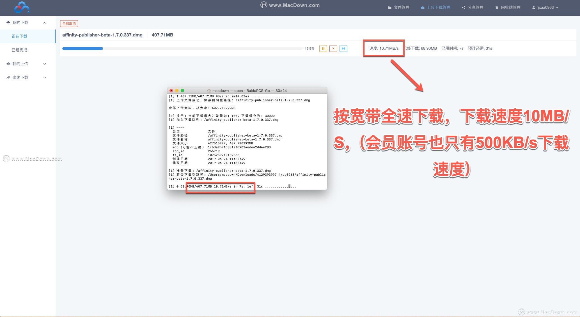Screen dimensions: 580x317
Task: Open 回收站管理 recycle bin
Action: point(508,8)
